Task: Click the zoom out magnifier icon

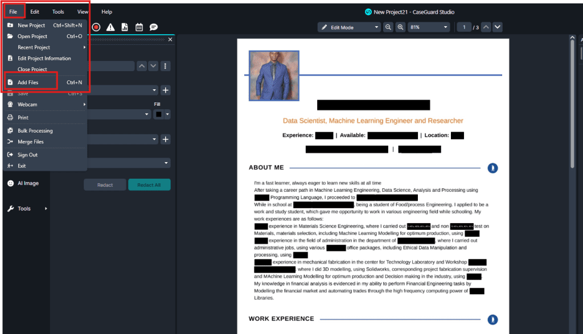Action: click(x=388, y=27)
